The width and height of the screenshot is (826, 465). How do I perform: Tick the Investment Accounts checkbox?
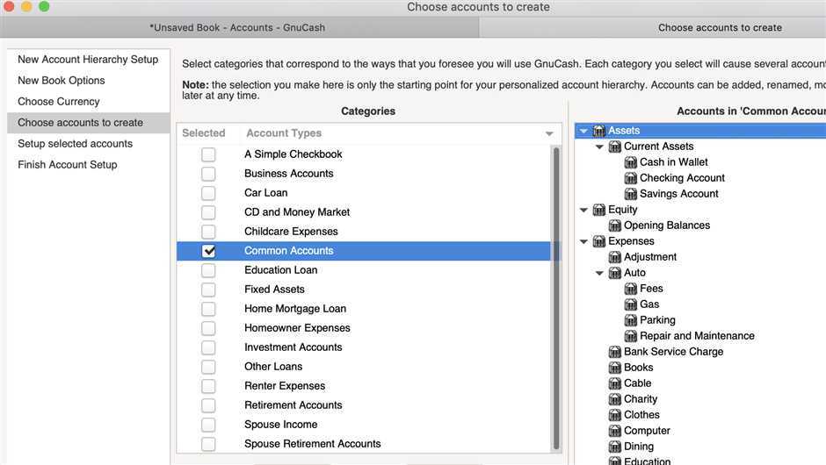pyautogui.click(x=208, y=347)
